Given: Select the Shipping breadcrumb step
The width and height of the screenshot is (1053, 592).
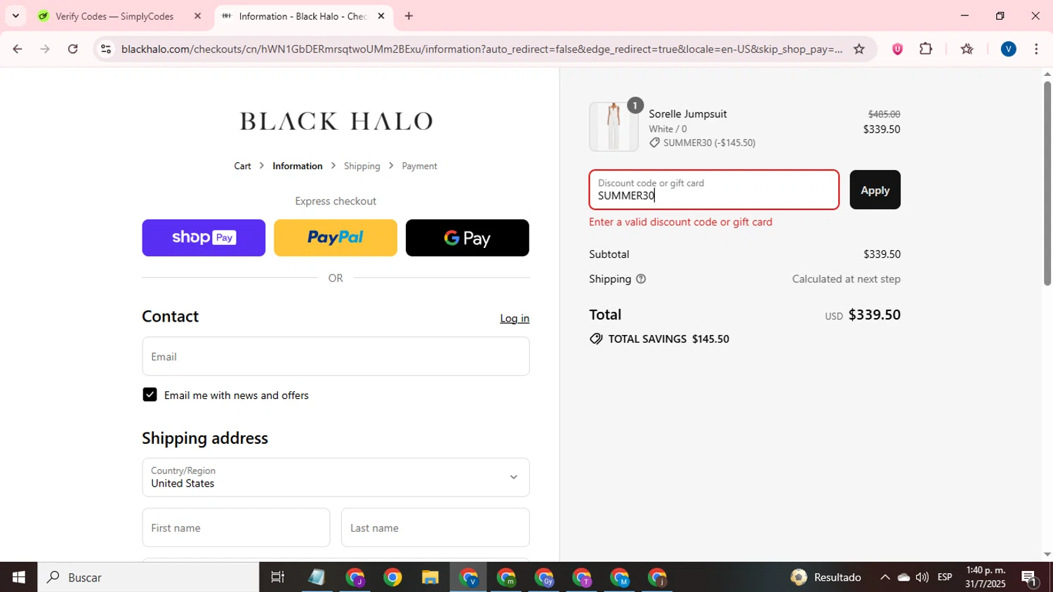Looking at the screenshot, I should [362, 166].
